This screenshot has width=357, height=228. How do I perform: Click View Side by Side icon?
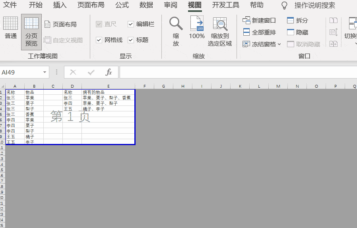click(334, 21)
